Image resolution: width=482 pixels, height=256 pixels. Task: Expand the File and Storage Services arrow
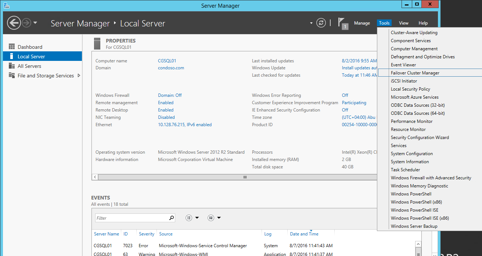[x=79, y=76]
